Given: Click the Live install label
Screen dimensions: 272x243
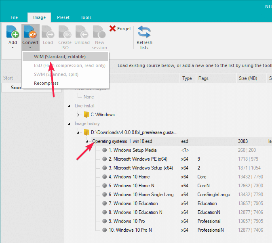Looking at the screenshot, I should (84, 106).
